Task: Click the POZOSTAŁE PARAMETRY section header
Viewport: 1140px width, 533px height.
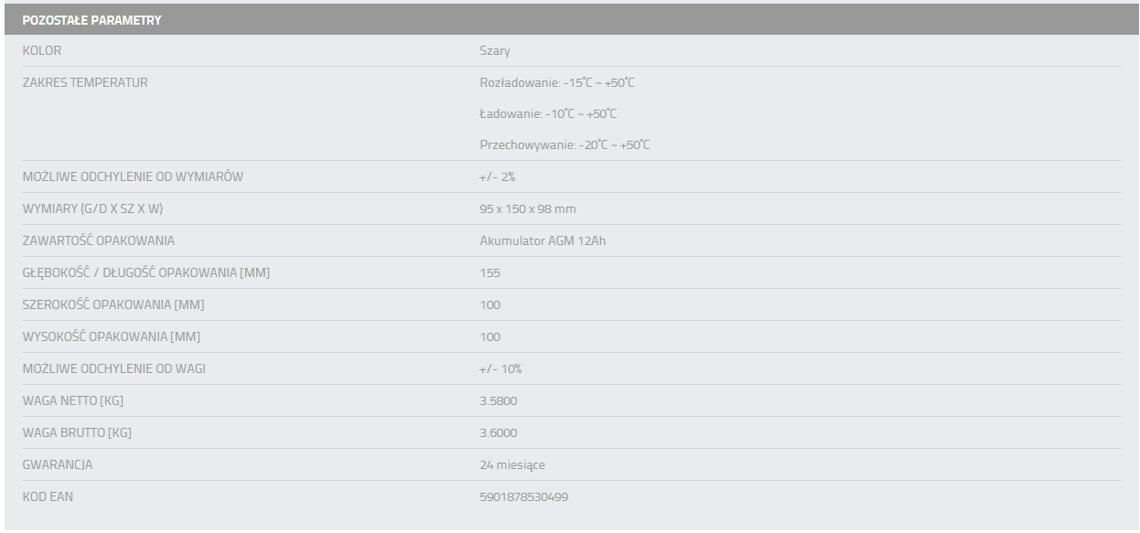Action: pyautogui.click(x=91, y=20)
